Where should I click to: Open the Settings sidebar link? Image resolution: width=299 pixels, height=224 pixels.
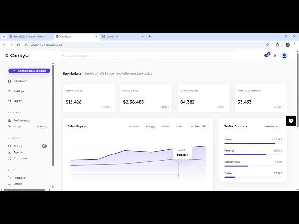point(19,91)
